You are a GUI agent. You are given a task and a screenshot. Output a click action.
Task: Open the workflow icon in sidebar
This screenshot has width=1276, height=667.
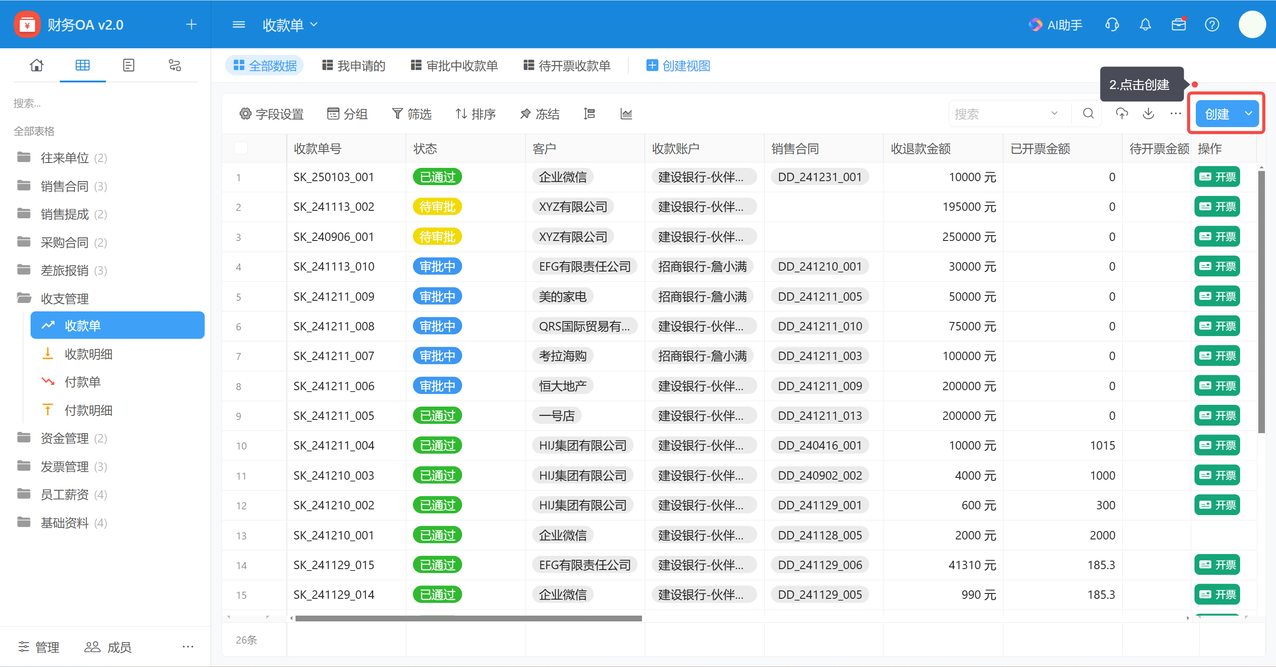[175, 66]
